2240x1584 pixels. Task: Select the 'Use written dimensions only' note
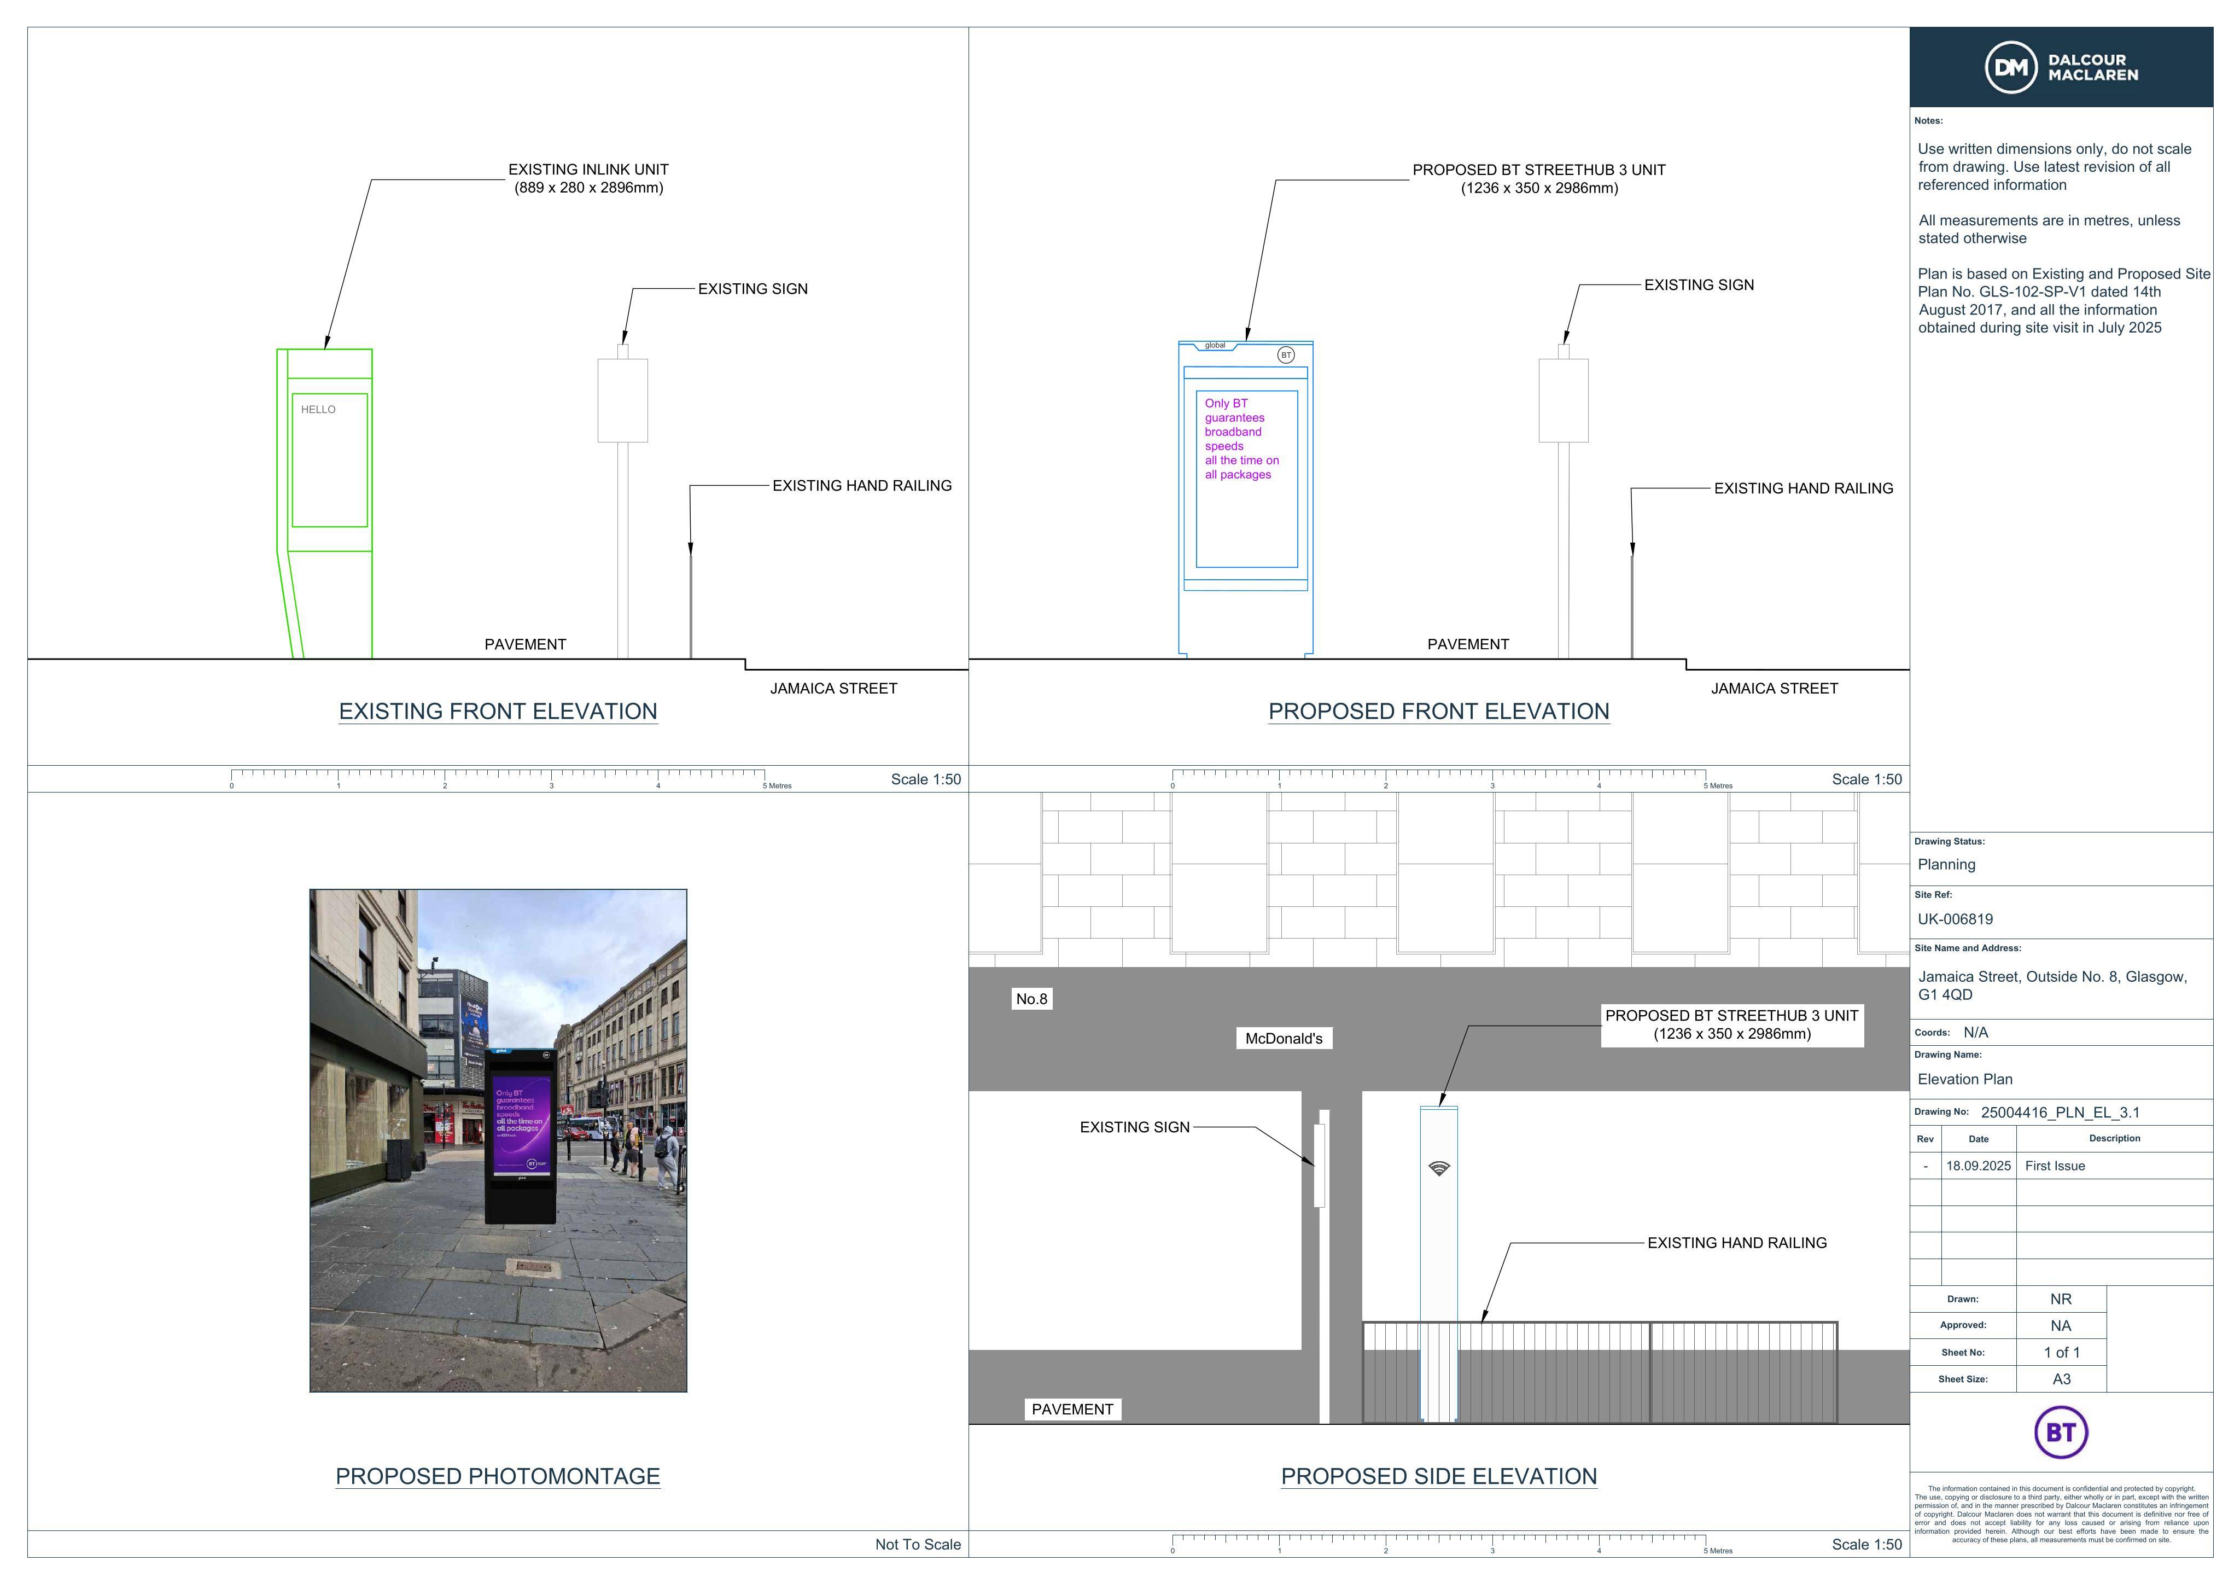pos(2054,167)
